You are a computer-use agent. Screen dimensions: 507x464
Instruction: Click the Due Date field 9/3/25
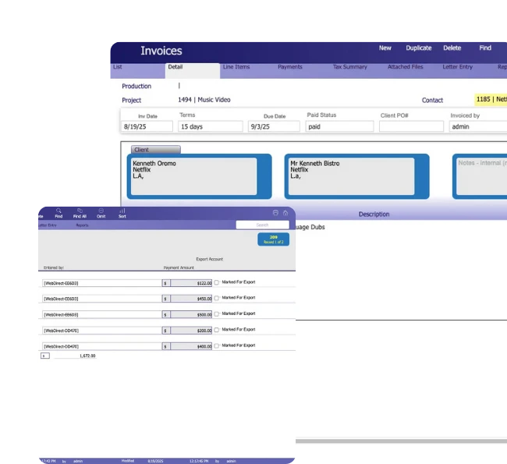pos(274,126)
